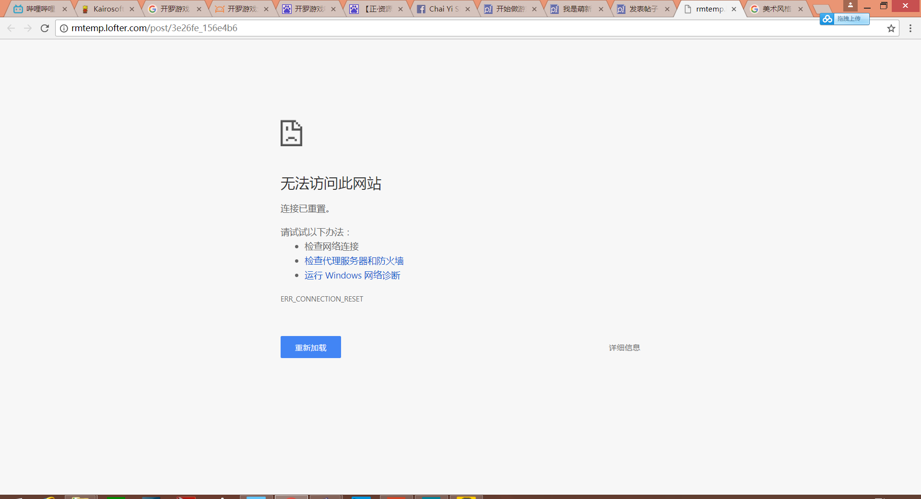View site information icon beside the URL
Screen dimensions: 921x499
[64, 28]
